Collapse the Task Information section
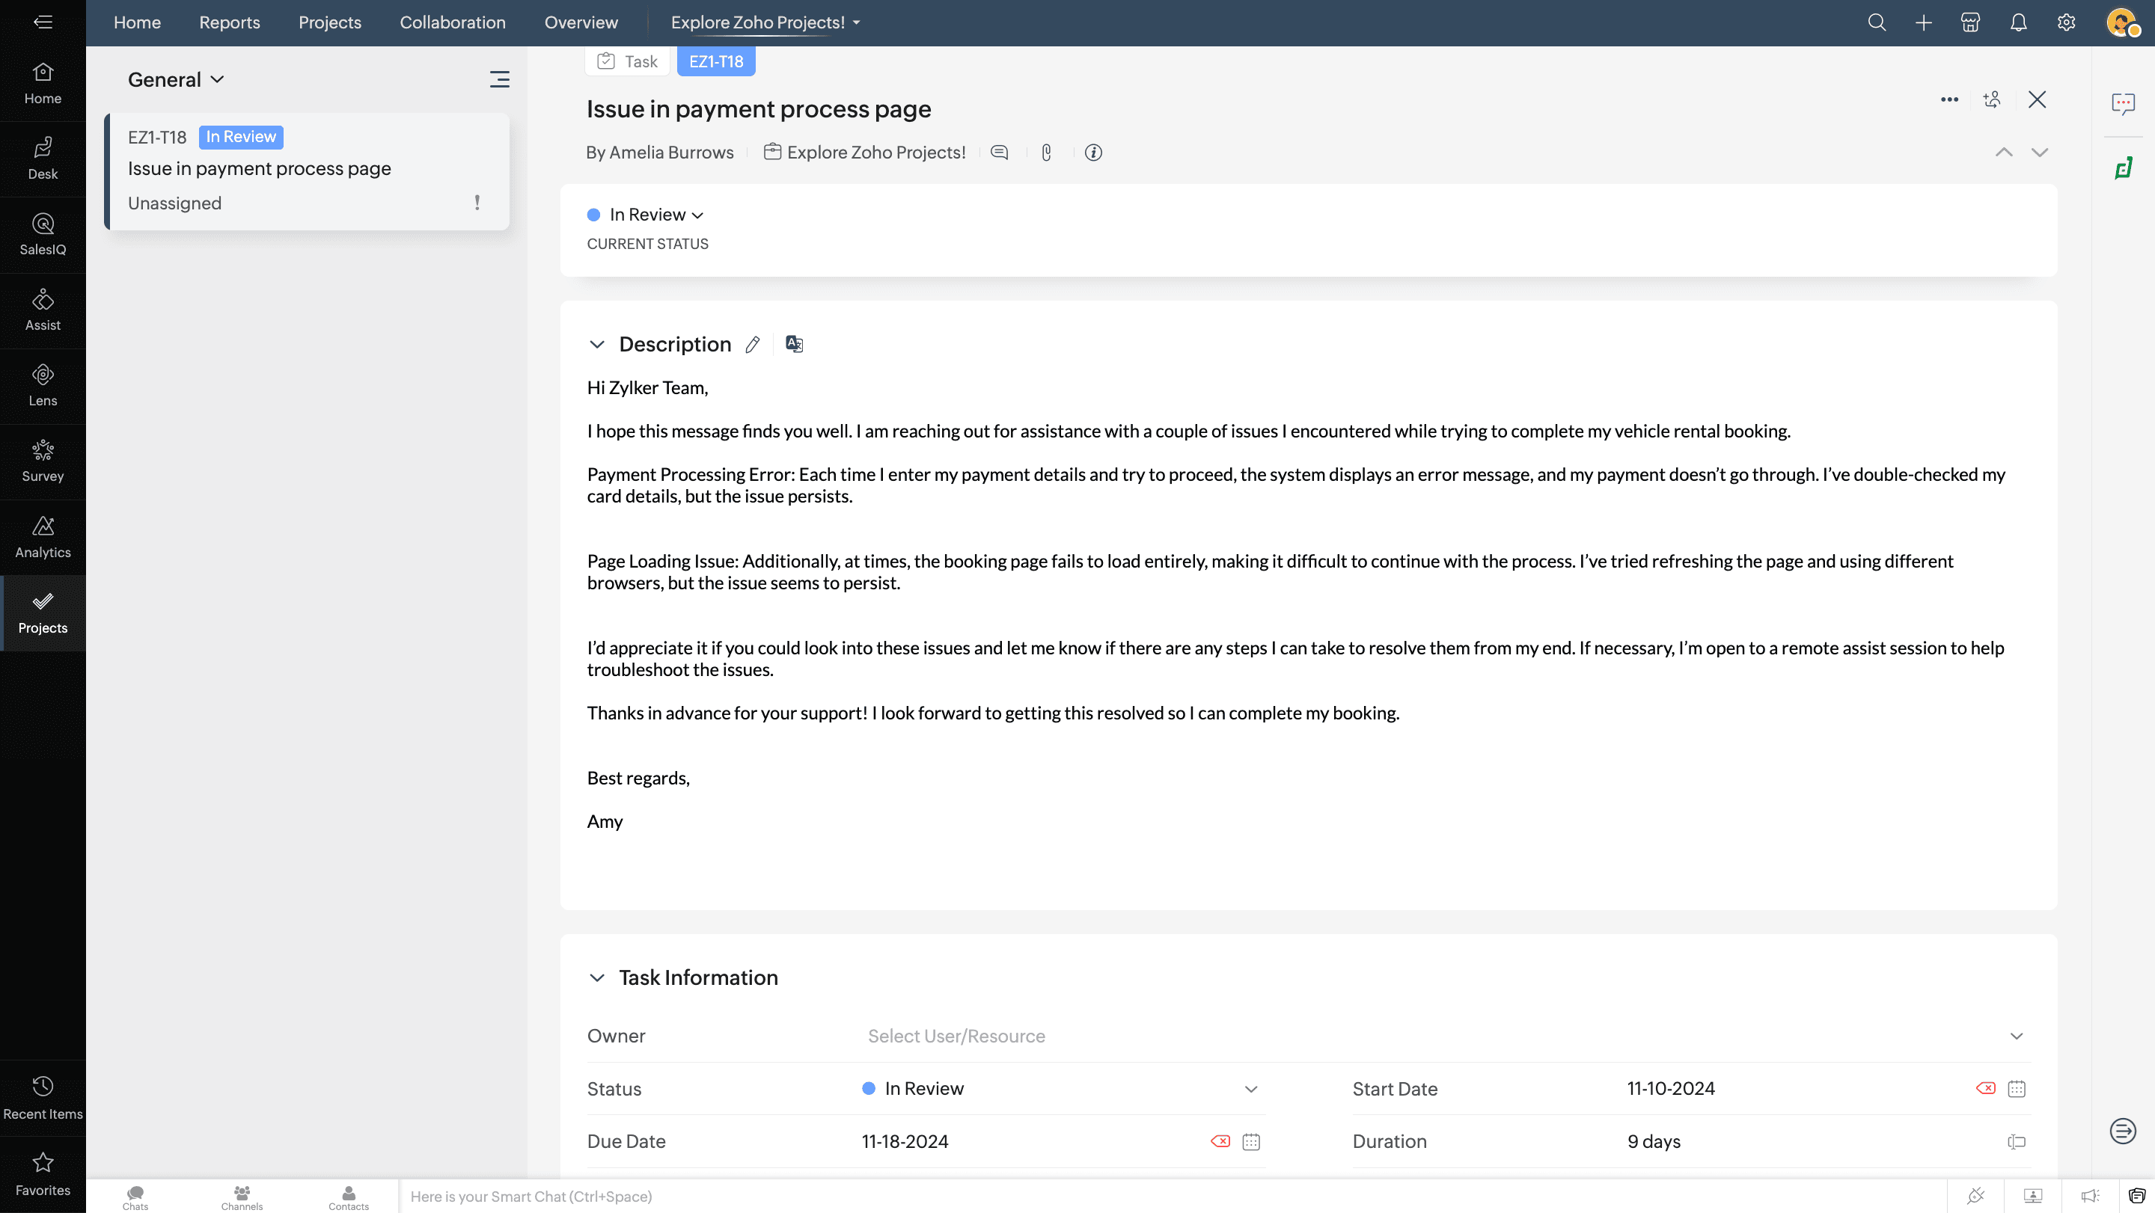 point(596,977)
